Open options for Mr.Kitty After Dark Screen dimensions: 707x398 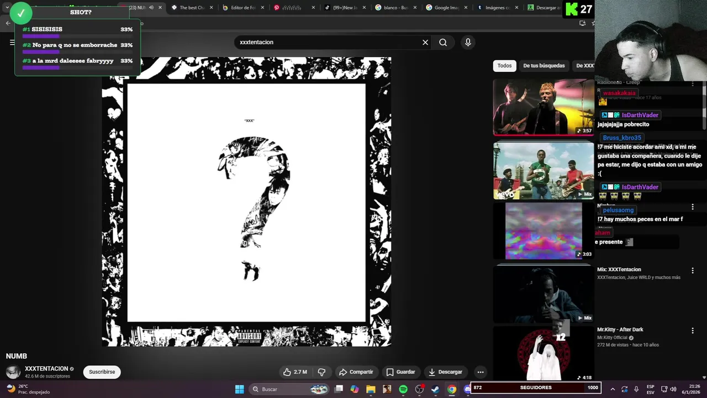(693, 331)
